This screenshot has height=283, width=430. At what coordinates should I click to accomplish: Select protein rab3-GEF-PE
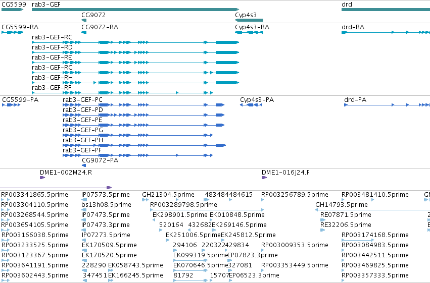pos(82,120)
